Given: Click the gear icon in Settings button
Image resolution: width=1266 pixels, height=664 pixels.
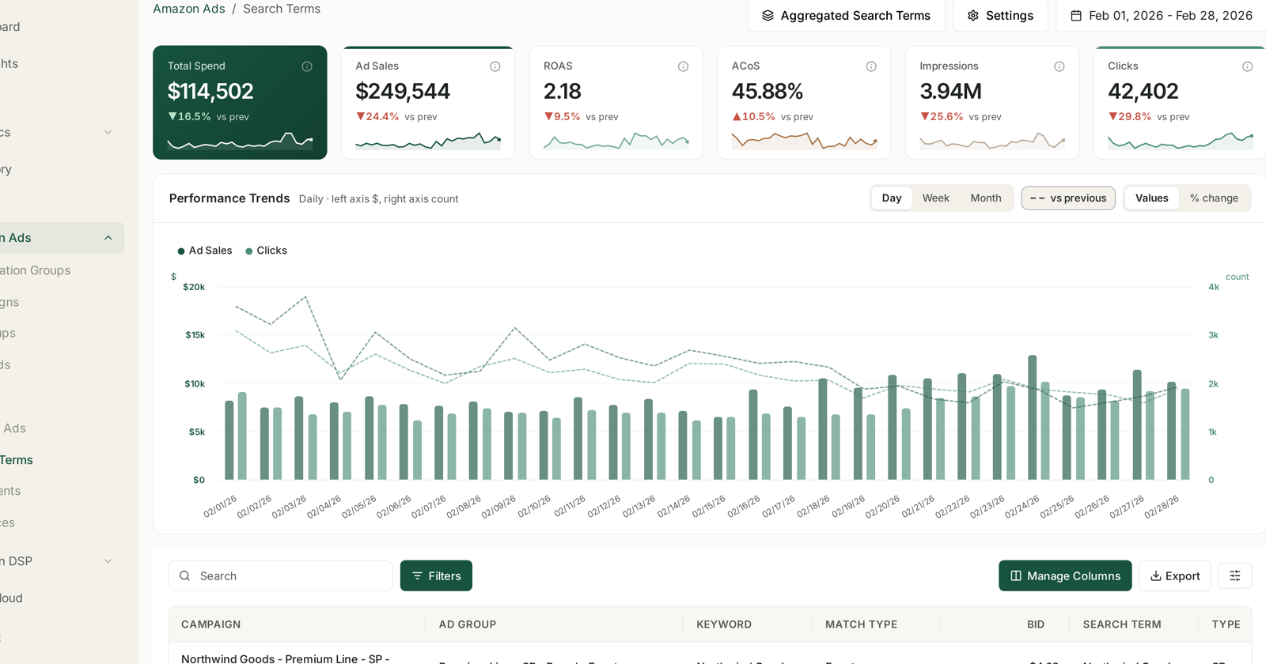Looking at the screenshot, I should point(973,16).
